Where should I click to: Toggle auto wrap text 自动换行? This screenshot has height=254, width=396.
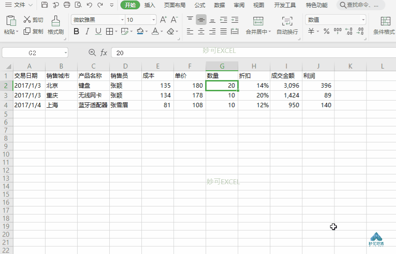point(287,25)
